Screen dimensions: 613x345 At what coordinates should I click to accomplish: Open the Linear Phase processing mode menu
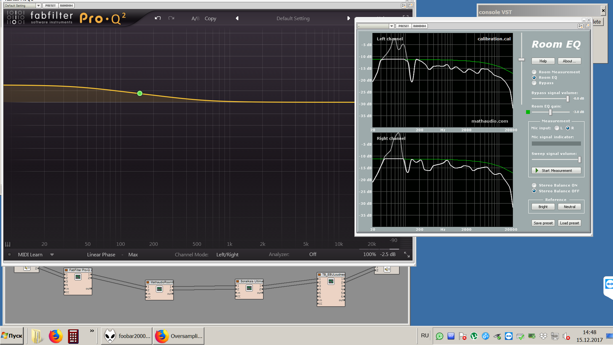pos(101,255)
